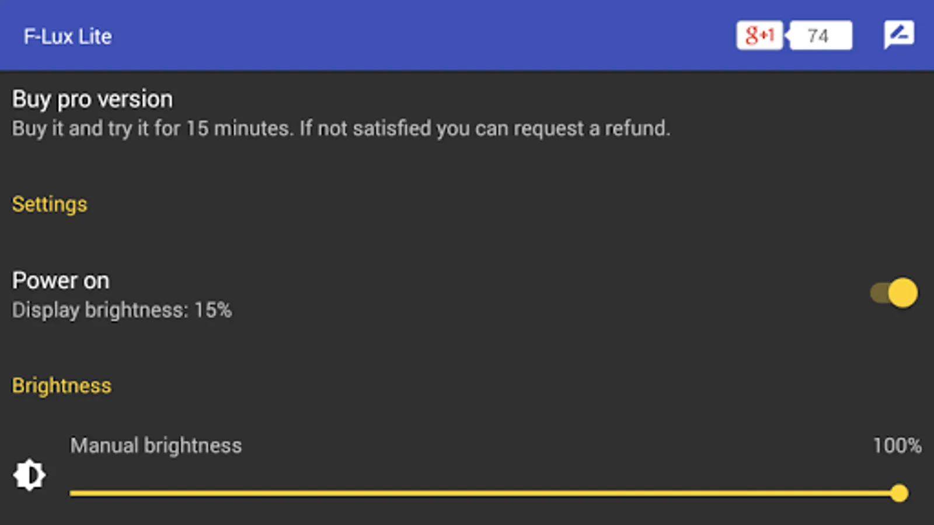Click the yellow switch knob
Screen dimensions: 934x525
903,292
